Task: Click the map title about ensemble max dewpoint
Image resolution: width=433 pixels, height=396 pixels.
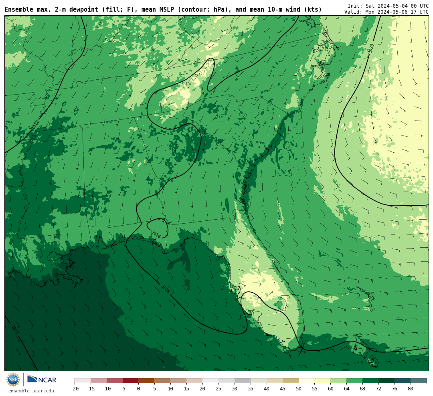Action: (163, 9)
